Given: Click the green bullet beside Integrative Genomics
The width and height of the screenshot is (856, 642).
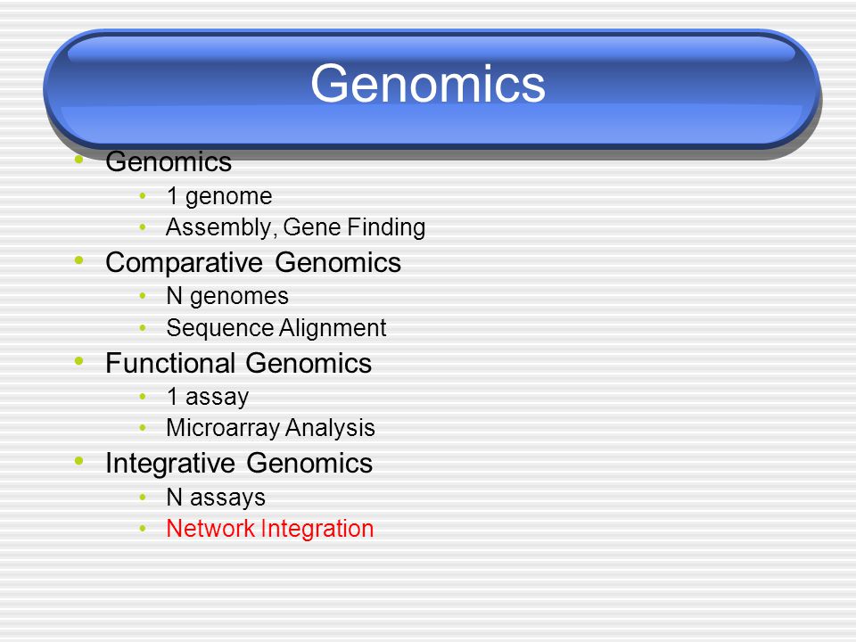Looking at the screenshot, I should point(79,461).
